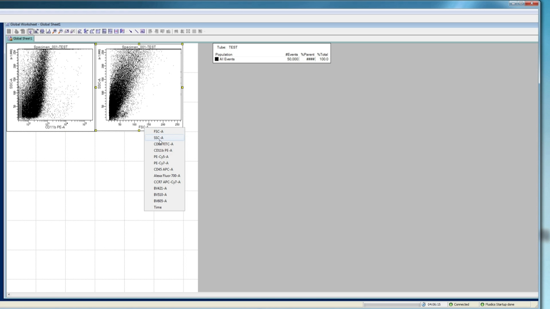Click the %Parent column header
Viewport: 550px width, 309px height.
tap(308, 55)
